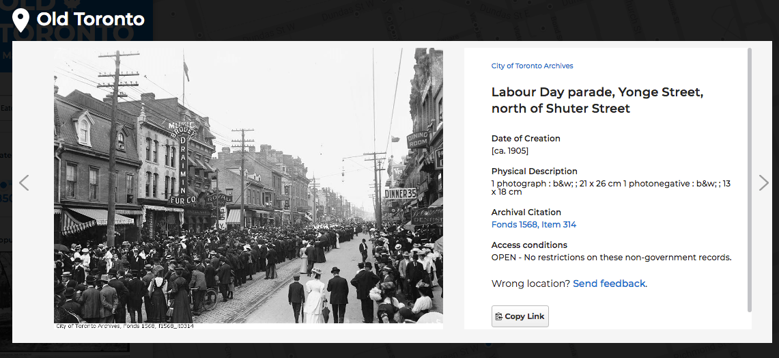Click the 'Date of Creation' heading
Image resolution: width=779 pixels, height=358 pixels.
point(525,139)
